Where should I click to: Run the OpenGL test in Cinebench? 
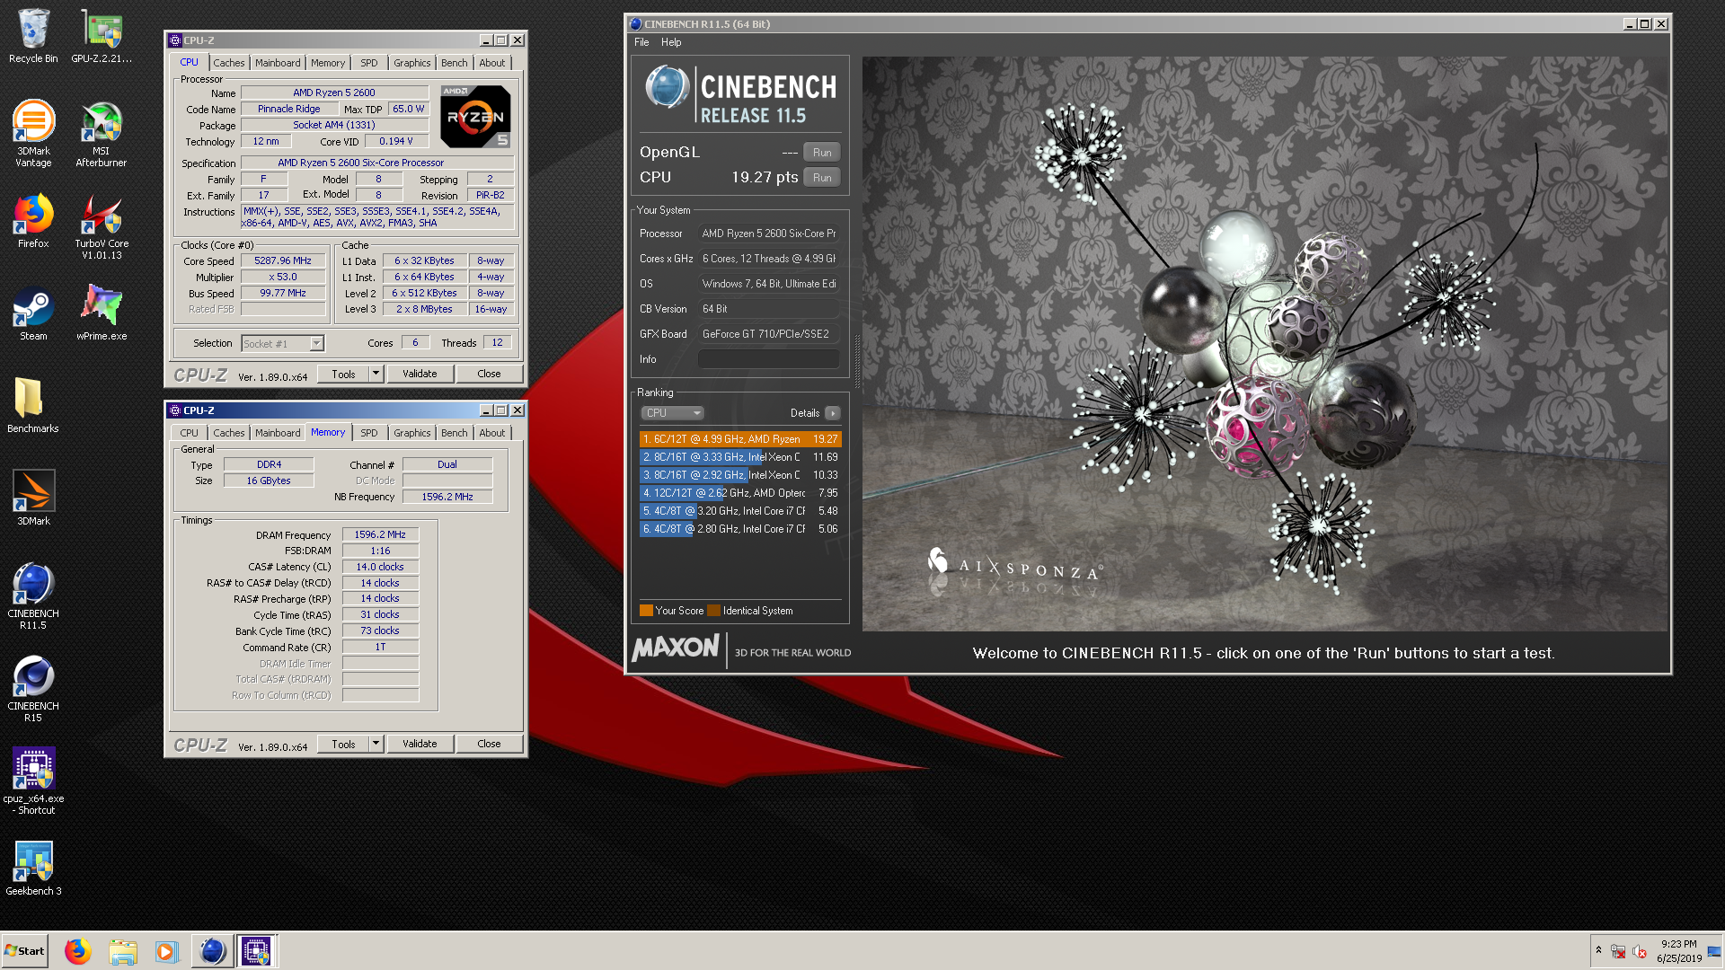click(822, 153)
